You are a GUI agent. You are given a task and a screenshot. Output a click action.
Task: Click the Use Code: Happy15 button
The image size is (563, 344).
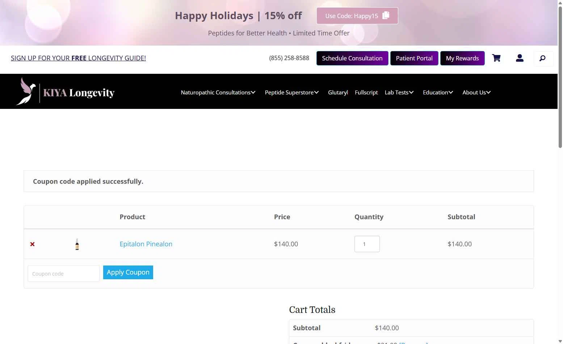pyautogui.click(x=357, y=16)
